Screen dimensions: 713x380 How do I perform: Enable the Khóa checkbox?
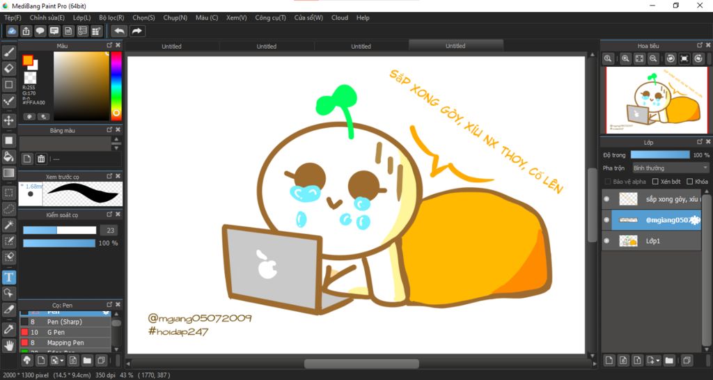[x=690, y=182]
